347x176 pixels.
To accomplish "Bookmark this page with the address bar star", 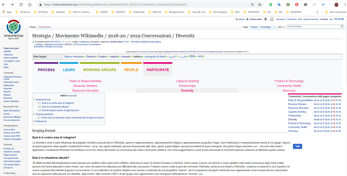I will coord(260,5).
